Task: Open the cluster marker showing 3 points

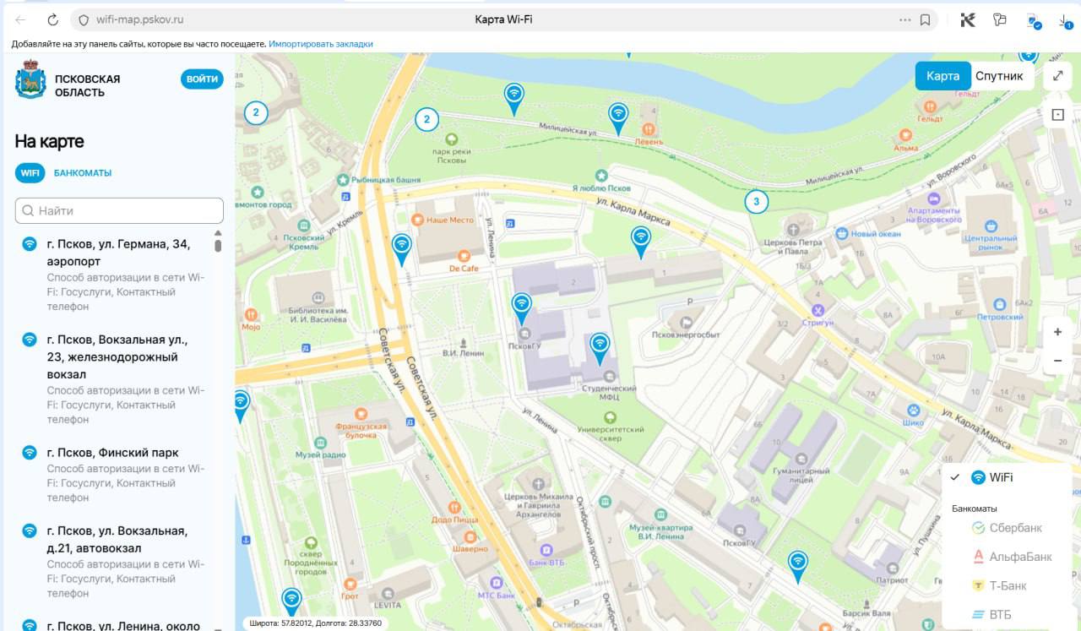Action: 756,201
